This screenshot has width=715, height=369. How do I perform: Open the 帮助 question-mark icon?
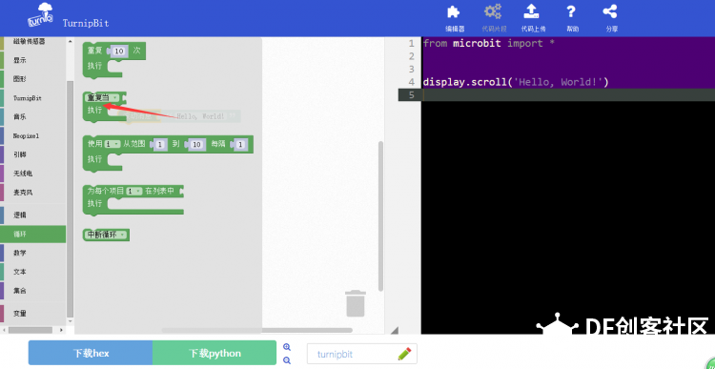[571, 11]
